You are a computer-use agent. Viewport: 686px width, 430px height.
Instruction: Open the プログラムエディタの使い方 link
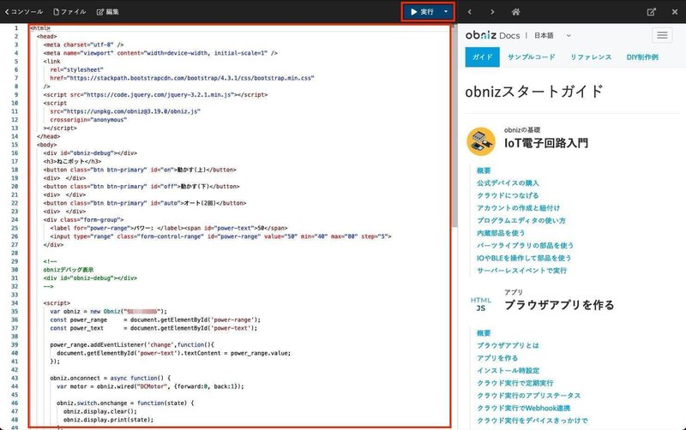[x=521, y=221]
